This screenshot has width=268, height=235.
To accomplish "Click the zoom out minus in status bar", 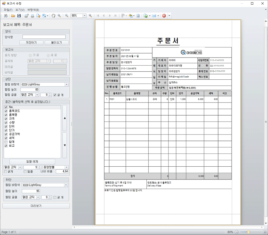I will (x=237, y=232).
